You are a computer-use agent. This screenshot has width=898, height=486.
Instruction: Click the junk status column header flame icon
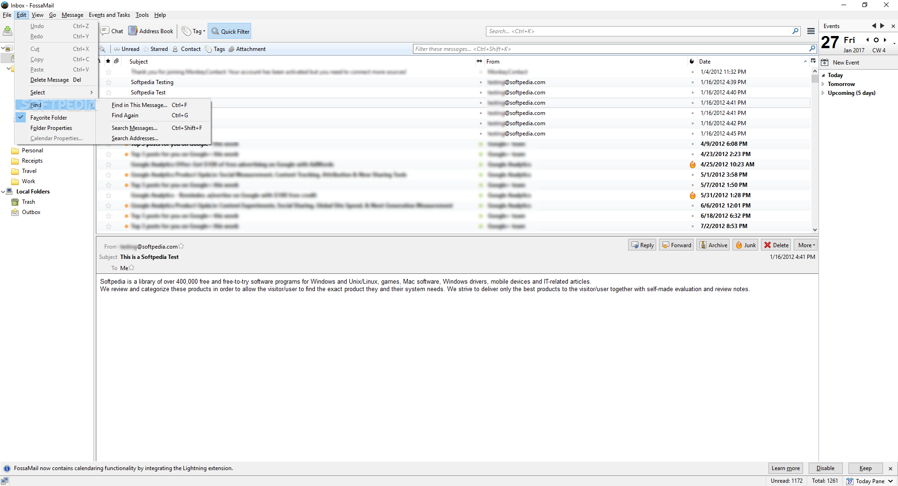coord(692,61)
